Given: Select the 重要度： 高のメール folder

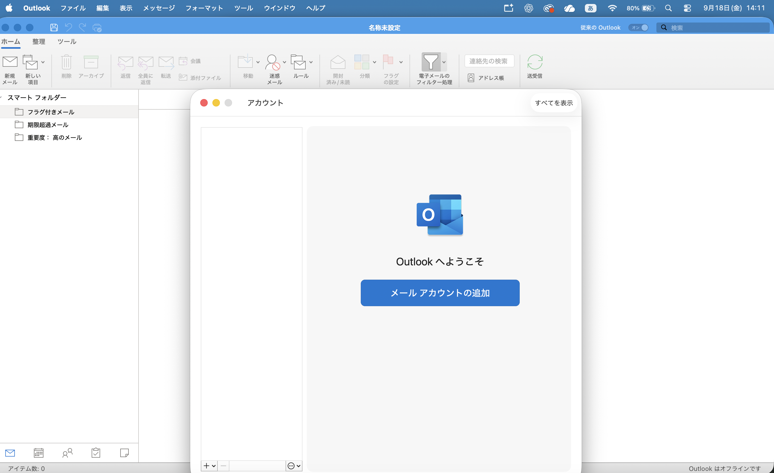Looking at the screenshot, I should [69, 137].
